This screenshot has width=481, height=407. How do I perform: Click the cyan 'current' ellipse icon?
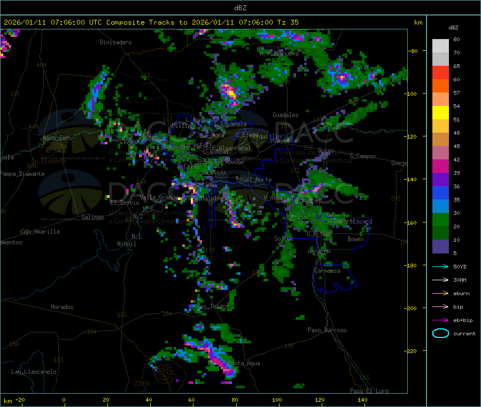click(440, 333)
